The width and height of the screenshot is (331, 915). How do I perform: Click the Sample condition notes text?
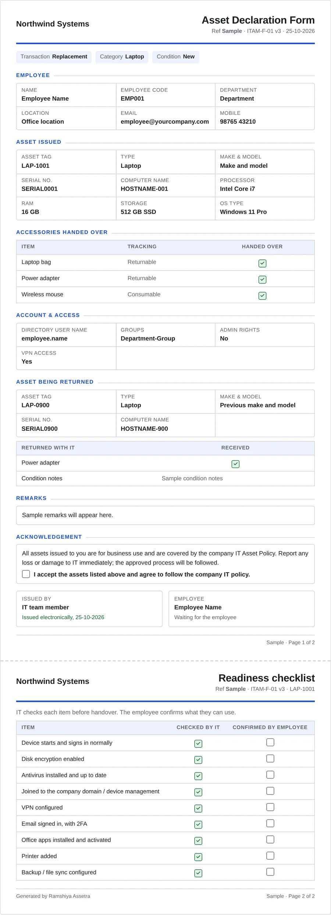[x=192, y=479]
